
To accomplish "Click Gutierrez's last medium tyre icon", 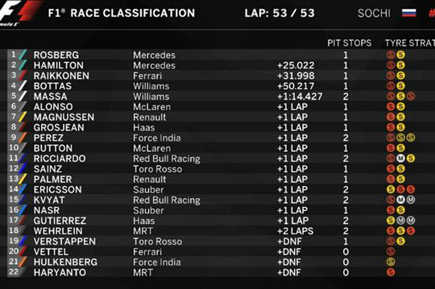I will point(411,220).
